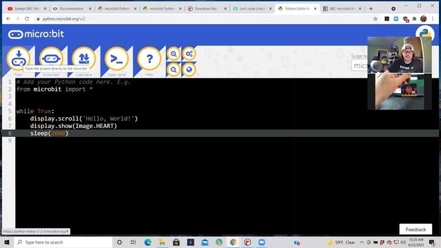Click the Flash button to flash the micro:bit
The width and height of the screenshot is (441, 248).
(19, 59)
